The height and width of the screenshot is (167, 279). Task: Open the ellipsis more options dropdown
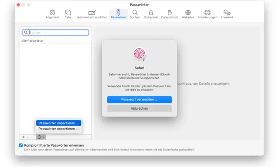point(41,137)
